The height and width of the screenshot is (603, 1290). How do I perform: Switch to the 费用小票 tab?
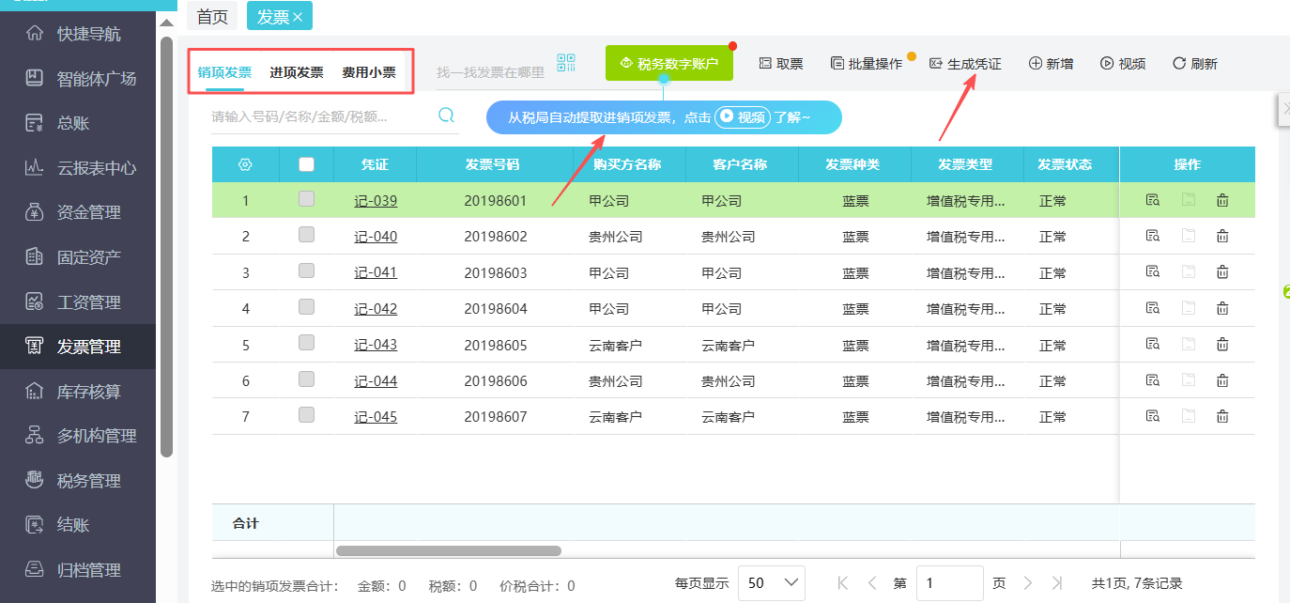(369, 70)
